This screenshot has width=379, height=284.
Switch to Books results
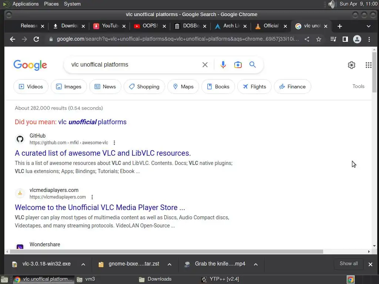tap(218, 87)
